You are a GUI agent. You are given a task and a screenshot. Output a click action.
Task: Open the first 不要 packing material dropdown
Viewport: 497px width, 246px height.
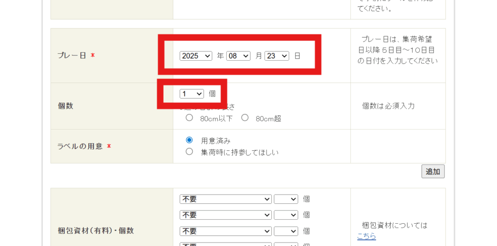pyautogui.click(x=226, y=199)
